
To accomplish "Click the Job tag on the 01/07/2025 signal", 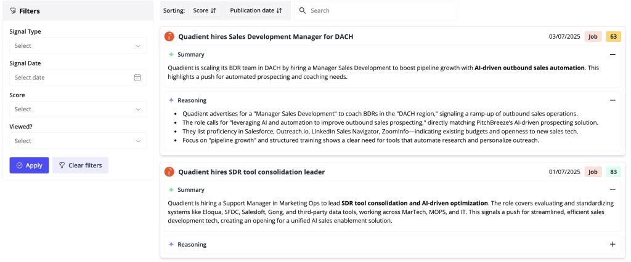I will click(x=593, y=172).
